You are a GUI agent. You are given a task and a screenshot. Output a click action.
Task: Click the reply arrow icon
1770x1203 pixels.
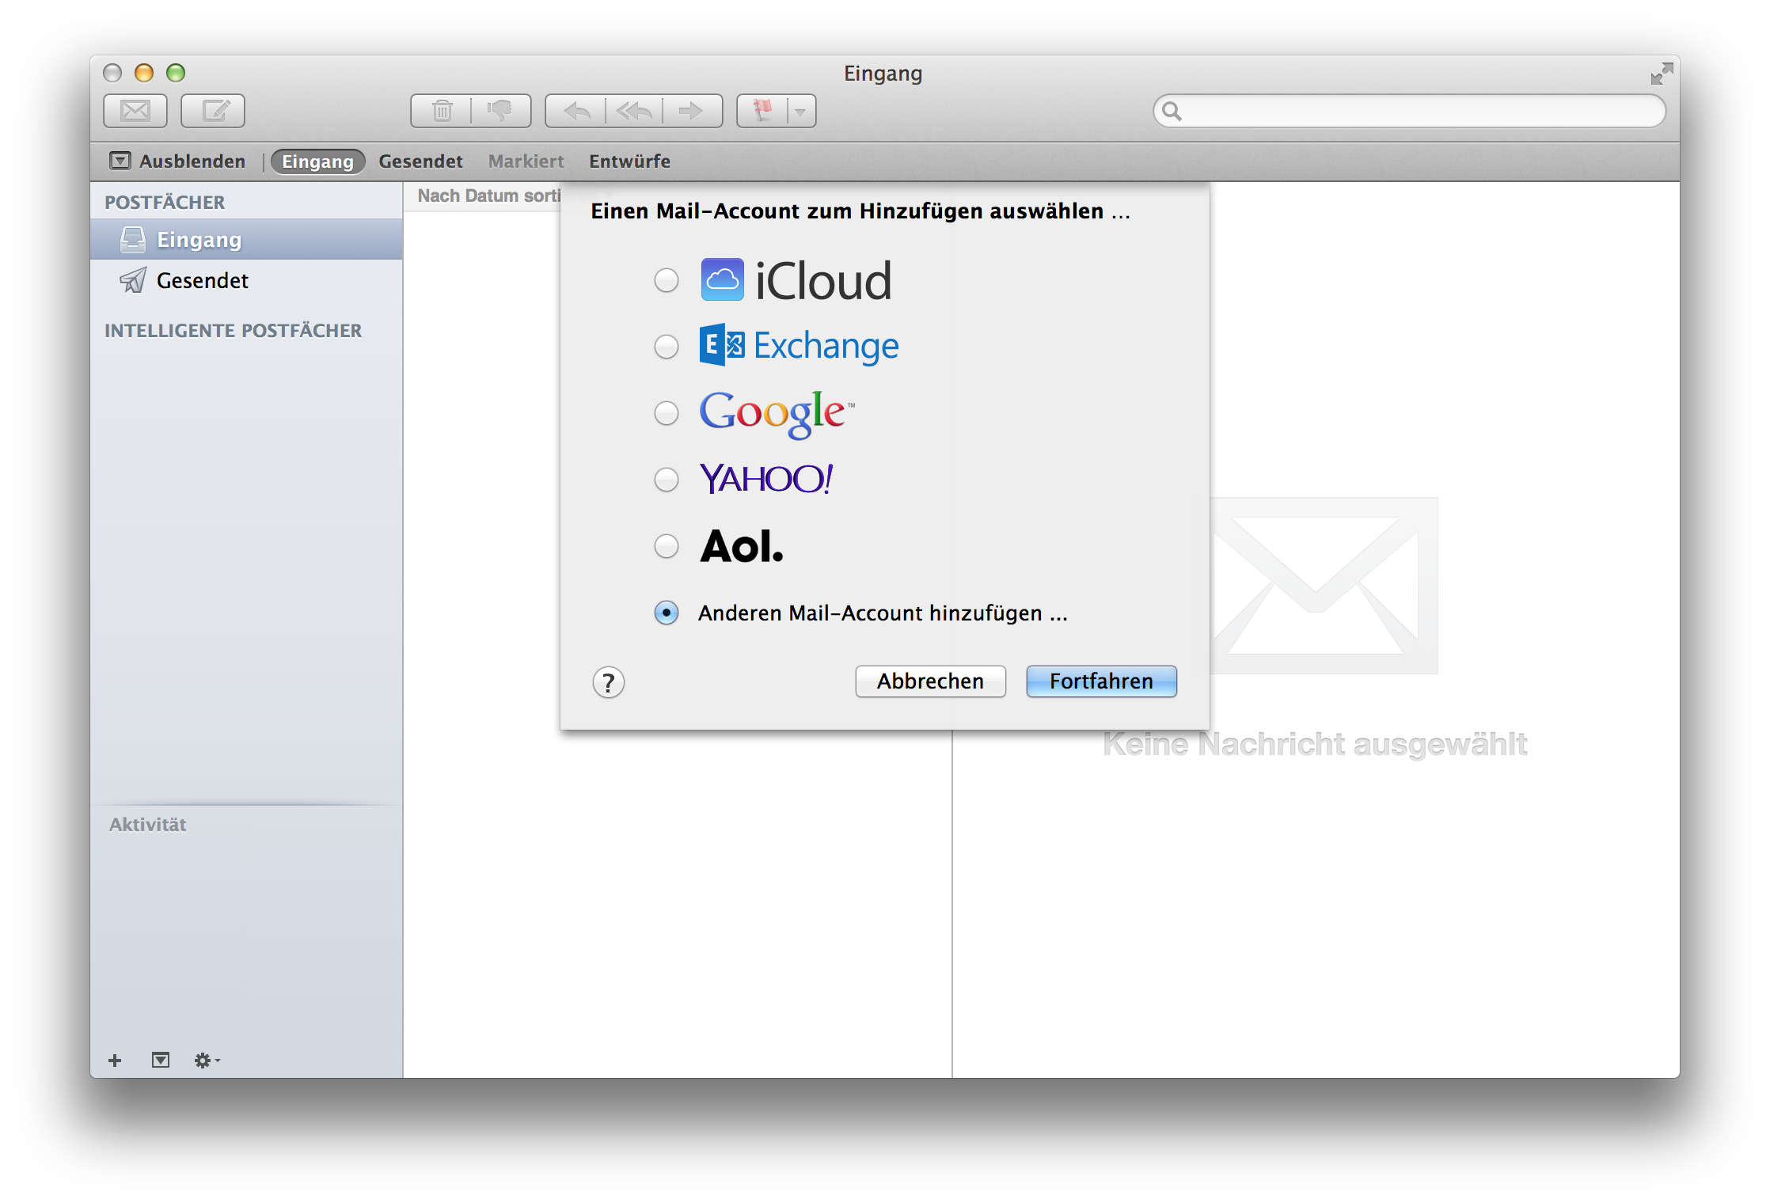[576, 111]
